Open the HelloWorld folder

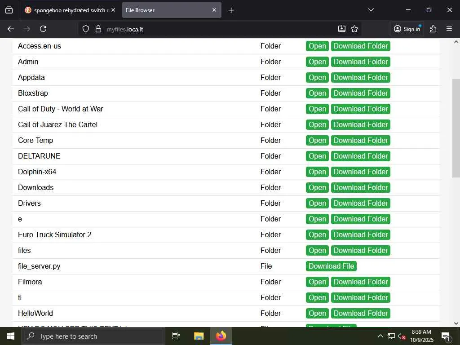[317, 313]
